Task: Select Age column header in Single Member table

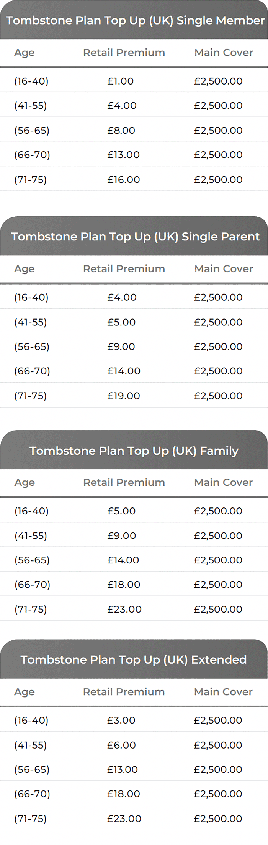Action: (x=24, y=53)
